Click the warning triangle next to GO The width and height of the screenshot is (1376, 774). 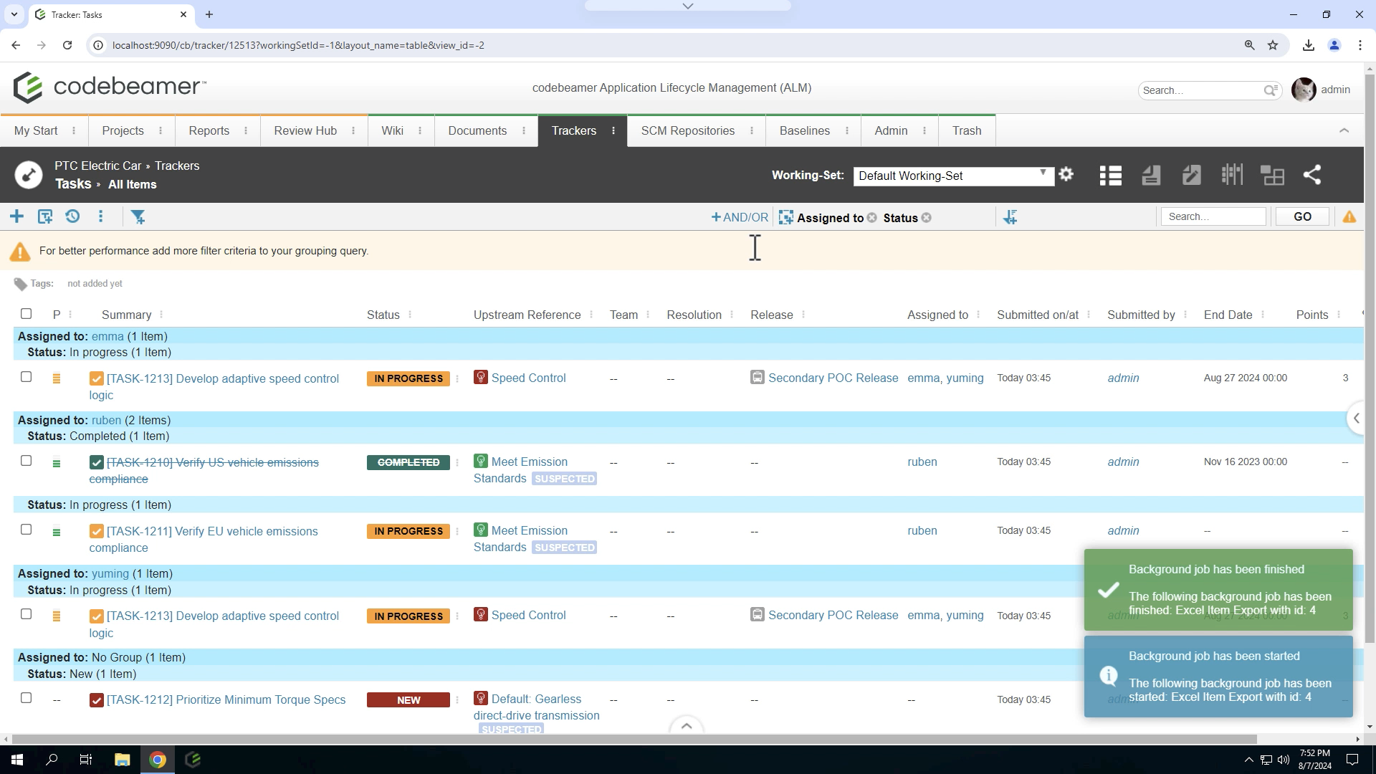1349,216
